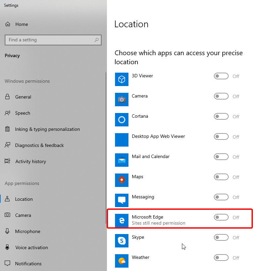Click the Voice activation icon
This screenshot has height=271, width=266.
tap(7, 247)
